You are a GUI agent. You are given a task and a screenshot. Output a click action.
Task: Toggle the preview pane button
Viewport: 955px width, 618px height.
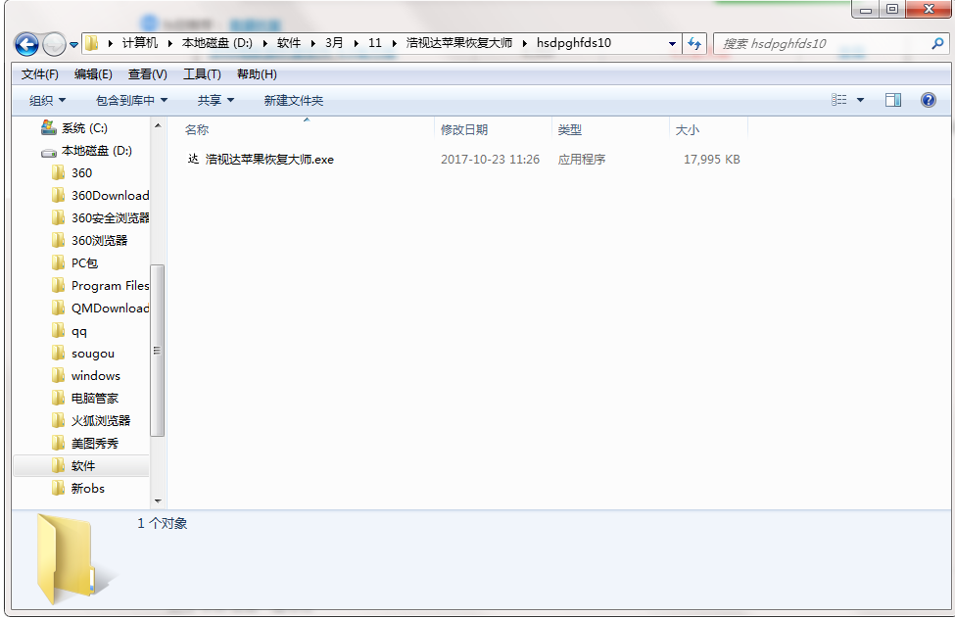893,100
